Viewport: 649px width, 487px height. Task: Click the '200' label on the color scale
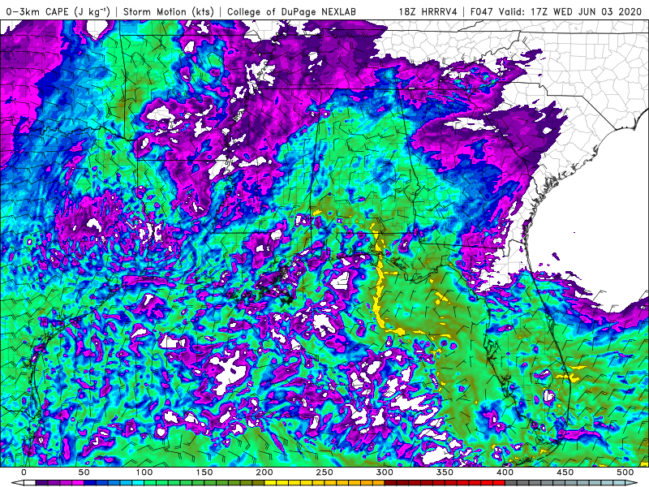click(x=264, y=472)
